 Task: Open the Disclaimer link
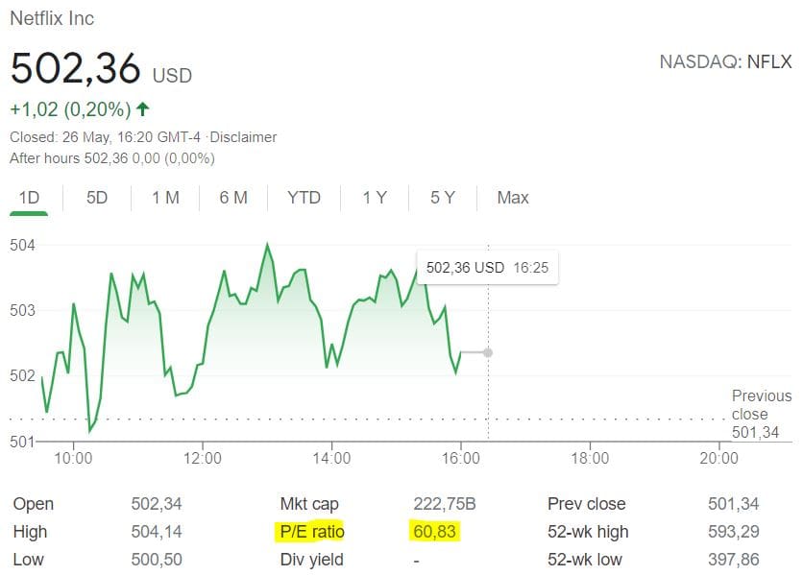pyautogui.click(x=243, y=137)
